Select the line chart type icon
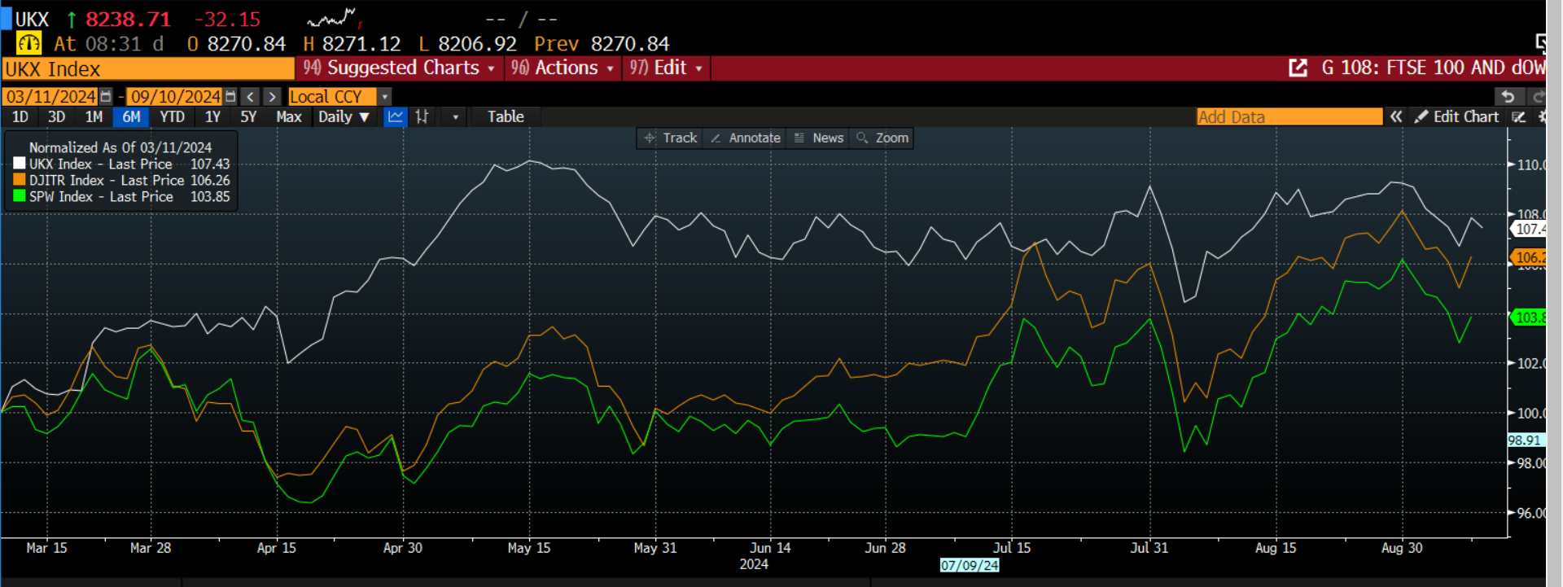The height and width of the screenshot is (587, 1563). point(395,116)
